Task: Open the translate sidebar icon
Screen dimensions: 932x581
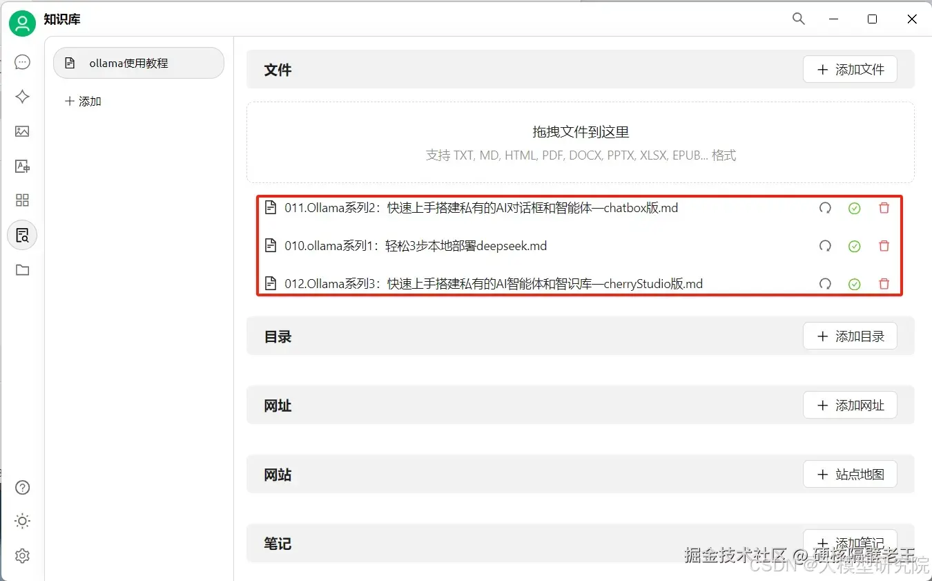Action: 22,166
